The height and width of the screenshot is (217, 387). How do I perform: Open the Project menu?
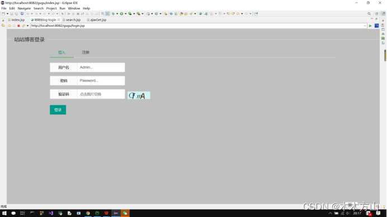(x=51, y=8)
